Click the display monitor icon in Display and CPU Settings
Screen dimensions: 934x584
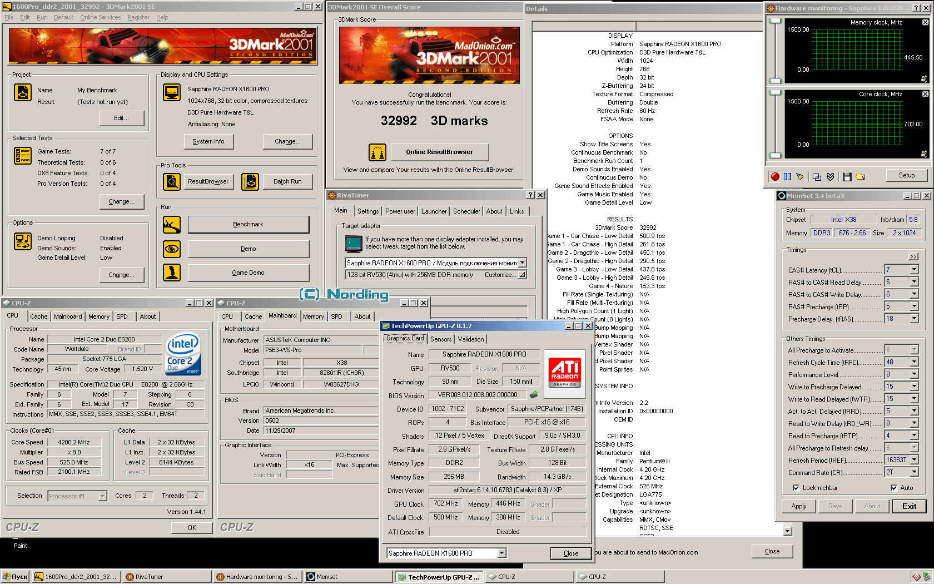coord(172,92)
